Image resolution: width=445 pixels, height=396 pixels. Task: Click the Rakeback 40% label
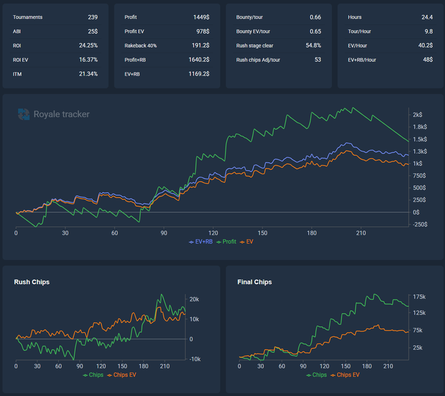140,46
